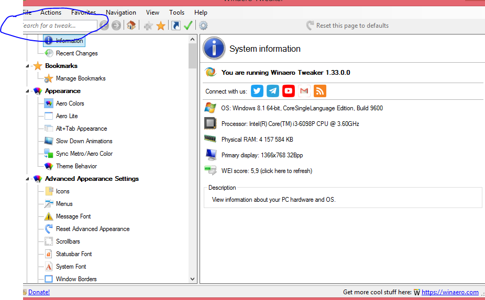Go to home page via house icon
The image size is (485, 300).
pyautogui.click(x=131, y=25)
